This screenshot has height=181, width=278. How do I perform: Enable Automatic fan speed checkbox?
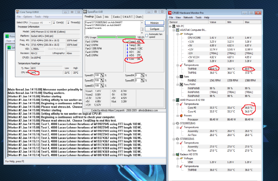tap(147, 35)
